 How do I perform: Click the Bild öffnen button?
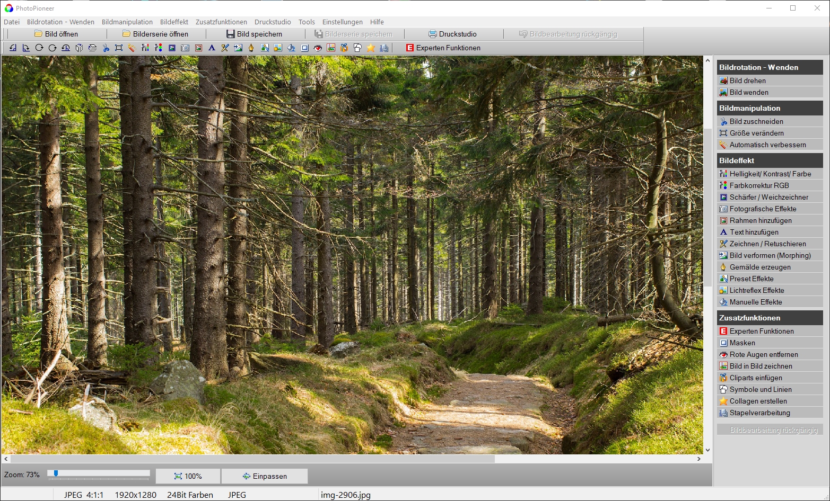pyautogui.click(x=56, y=34)
